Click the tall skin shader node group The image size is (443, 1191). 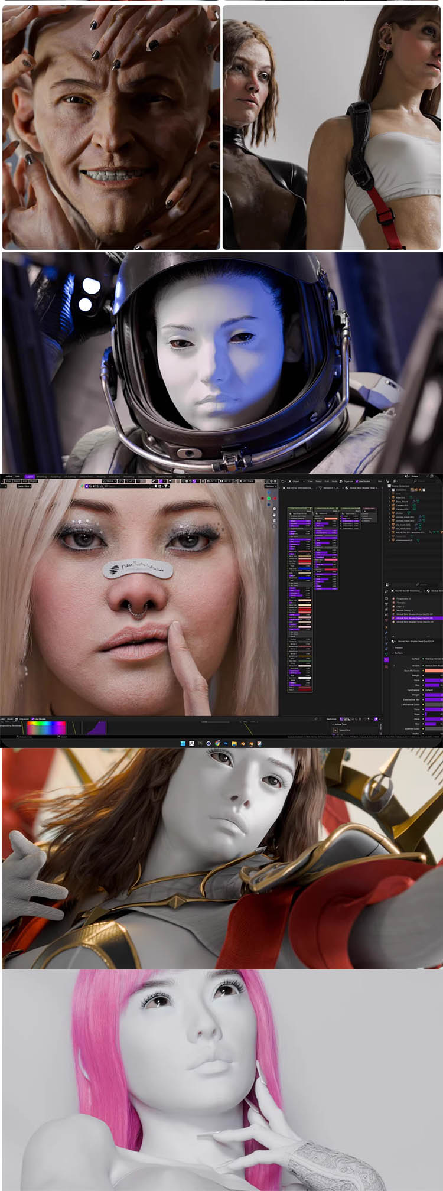click(x=300, y=600)
